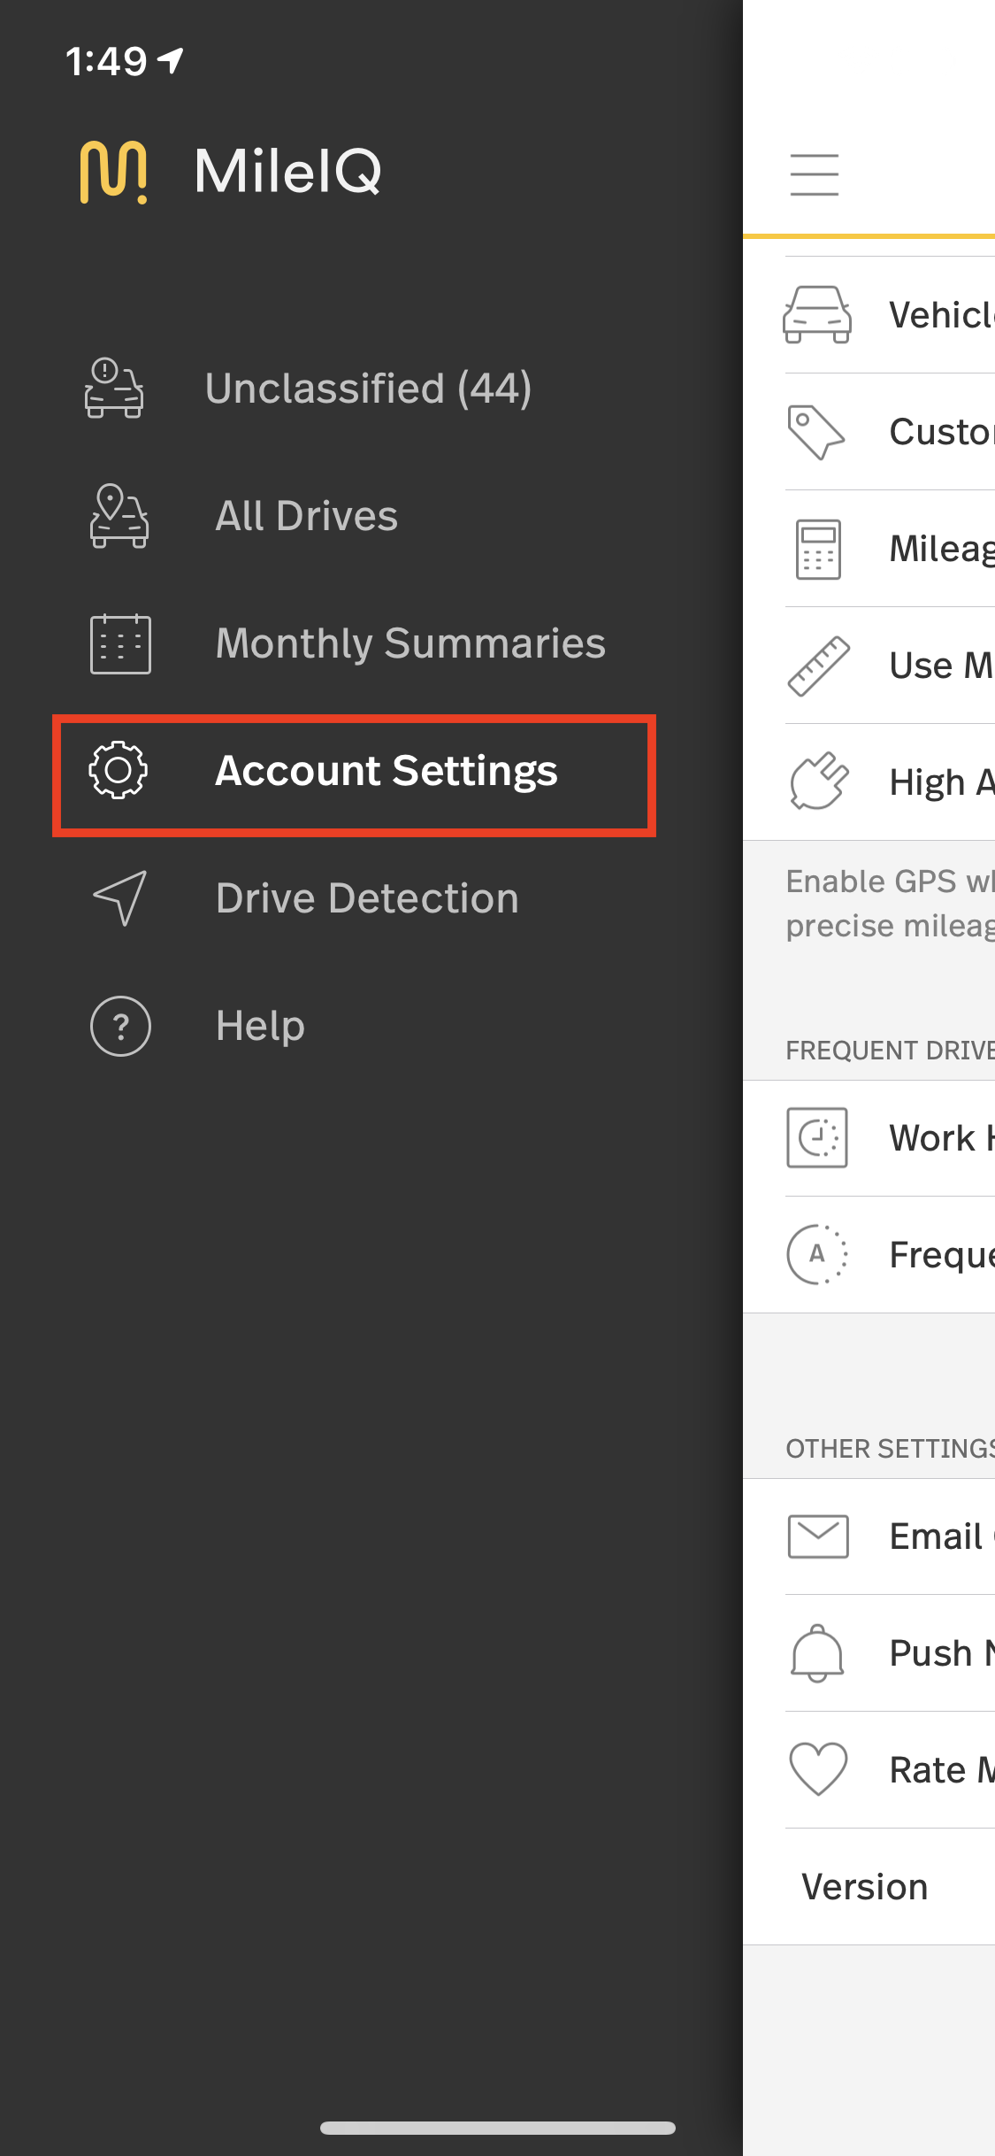Image resolution: width=995 pixels, height=2156 pixels.
Task: Tap the Custom purposes tag icon
Action: 816,432
